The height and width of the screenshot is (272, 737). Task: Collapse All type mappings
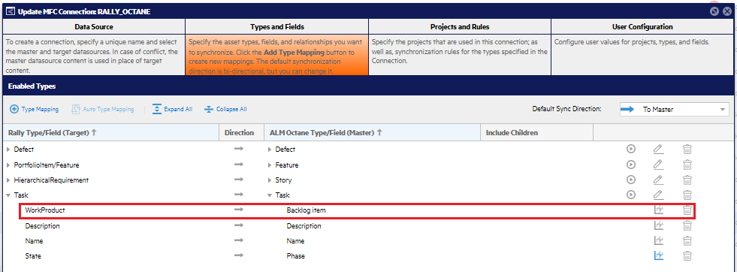click(x=225, y=109)
